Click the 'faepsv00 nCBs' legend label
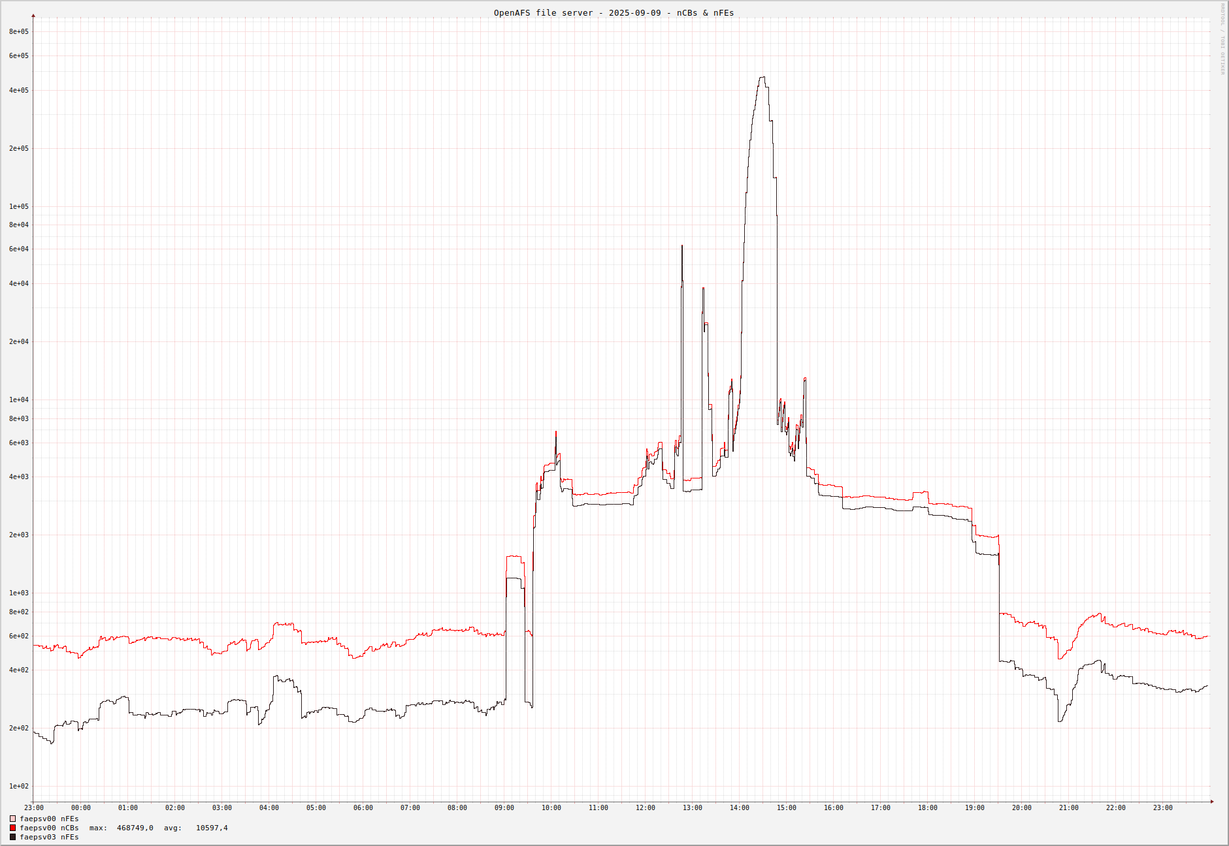The image size is (1229, 846). (x=49, y=828)
